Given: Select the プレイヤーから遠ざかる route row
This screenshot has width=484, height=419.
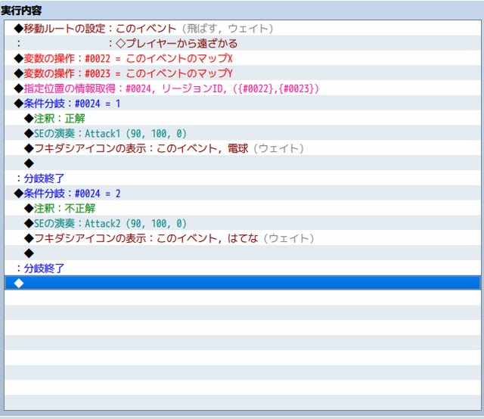Looking at the screenshot, I should click(243, 43).
